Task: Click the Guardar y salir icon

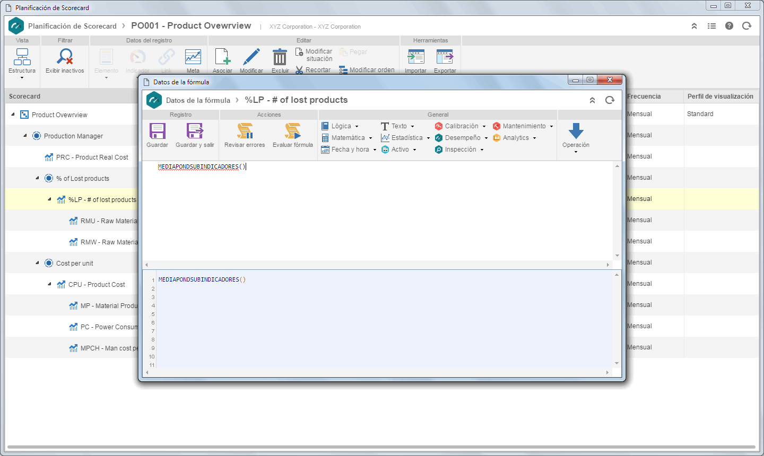Action: coord(195,131)
